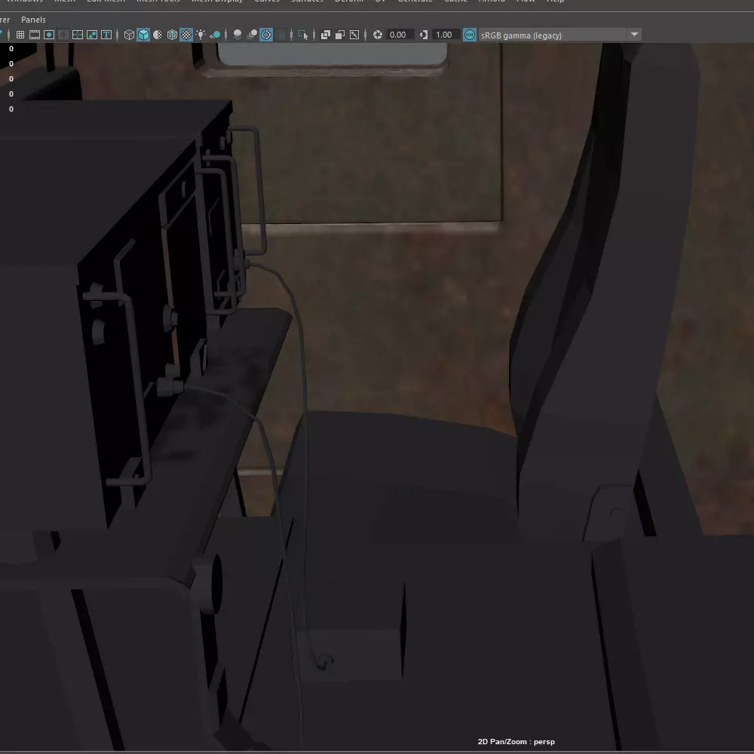Toggle the X-Ray Joints icon
This screenshot has width=754, height=754.
[354, 35]
